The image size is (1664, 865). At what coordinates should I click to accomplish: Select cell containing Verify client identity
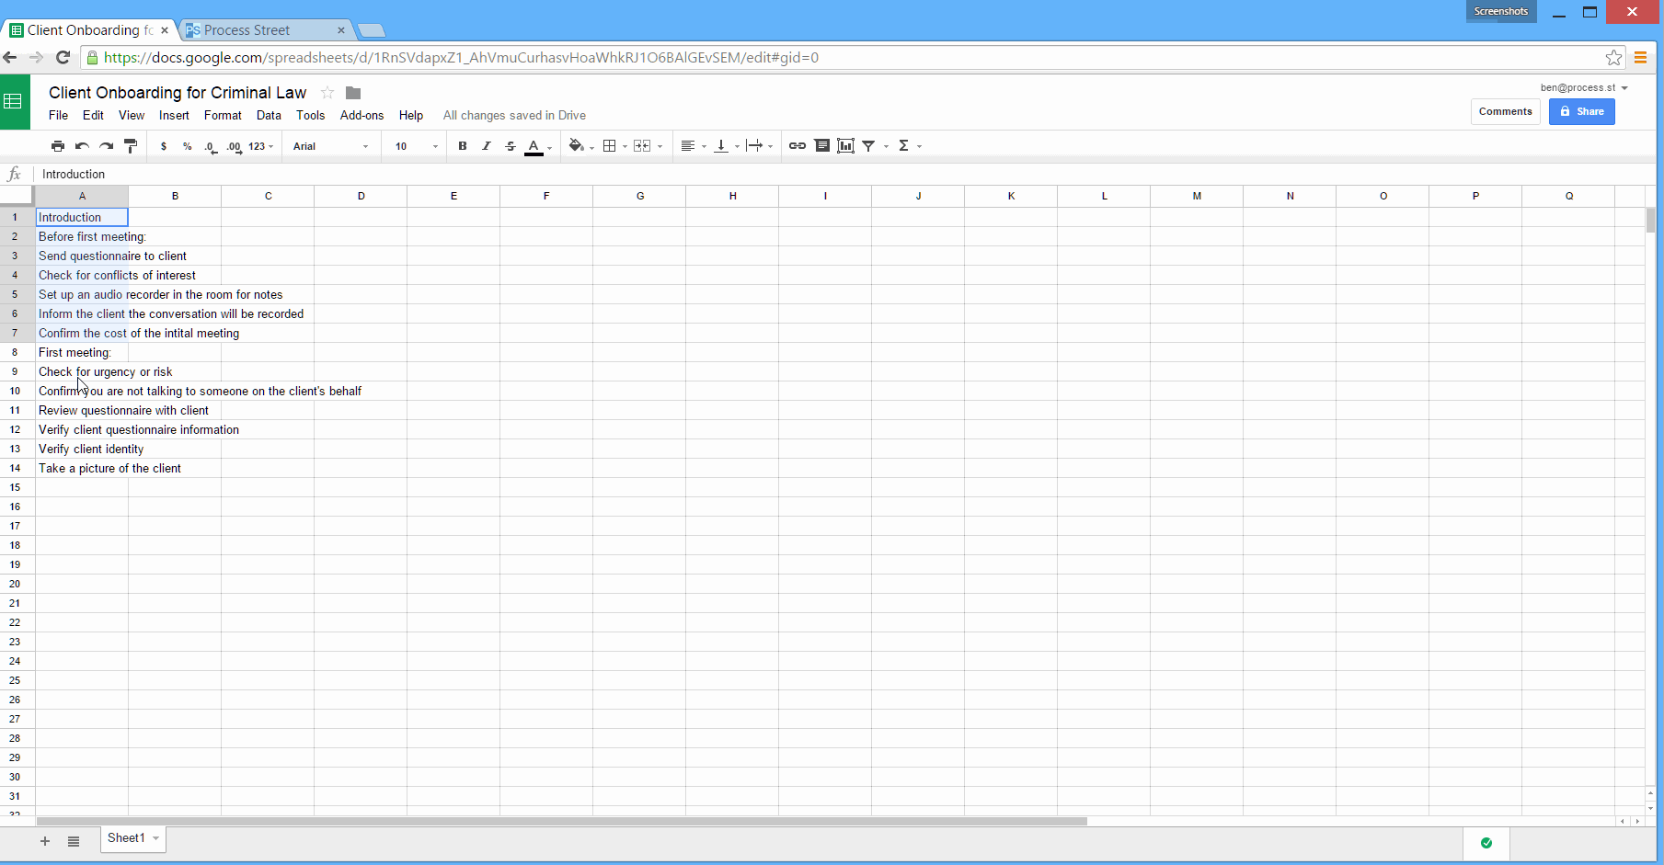(x=82, y=450)
